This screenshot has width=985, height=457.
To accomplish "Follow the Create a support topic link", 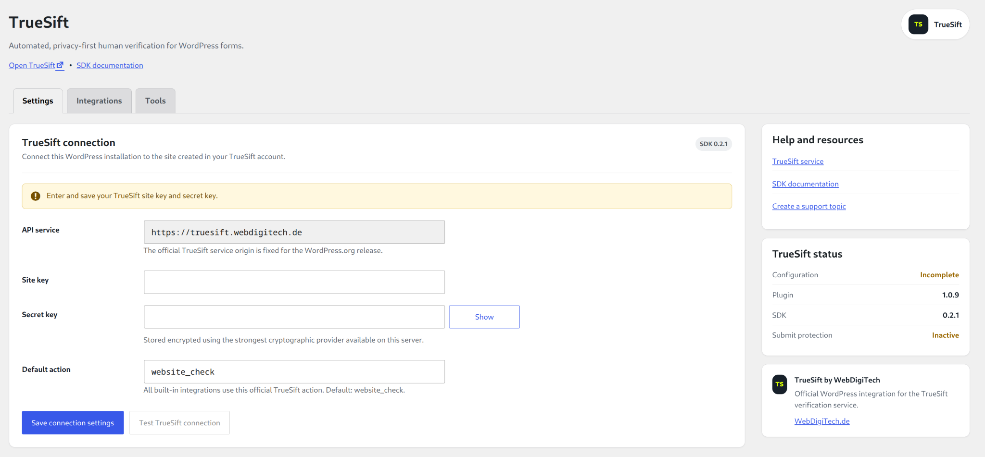I will point(809,206).
